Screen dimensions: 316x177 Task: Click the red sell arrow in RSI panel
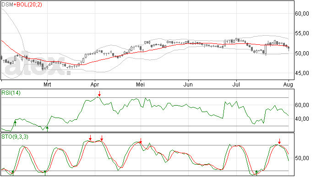[x=99, y=94]
